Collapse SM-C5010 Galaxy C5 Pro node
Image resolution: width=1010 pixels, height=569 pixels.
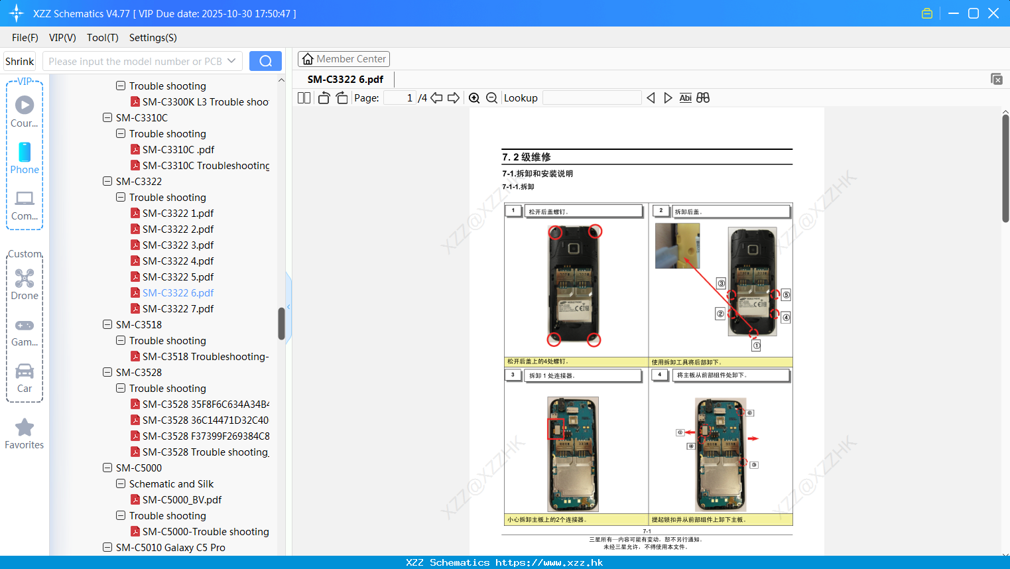tap(107, 547)
